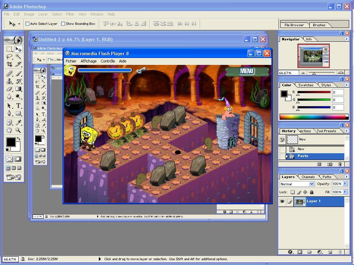Click Navigator zoom in mountains button
This screenshot has height=265, width=354.
[341, 72]
